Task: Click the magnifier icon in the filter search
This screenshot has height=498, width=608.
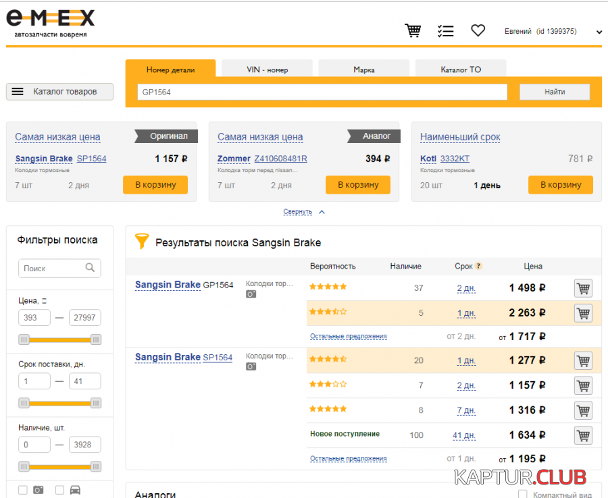Action: 90,268
